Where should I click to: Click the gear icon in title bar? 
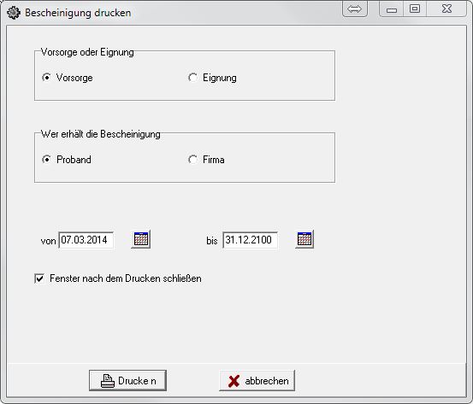pos(14,13)
